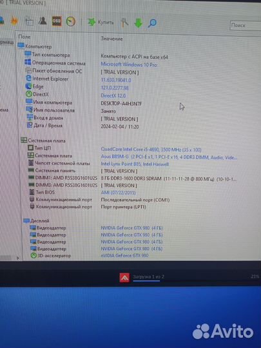Open the Intel Lynx Point B85 chipset link
Screen dimensions: 261x348
point(135,164)
